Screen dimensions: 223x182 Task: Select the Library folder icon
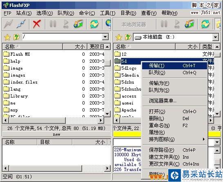[6, 96]
